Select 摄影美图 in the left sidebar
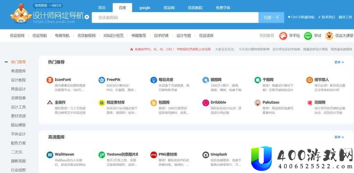 (18, 161)
